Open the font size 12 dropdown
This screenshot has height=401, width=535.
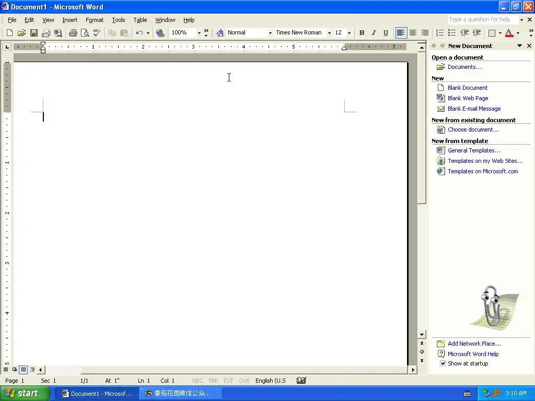pyautogui.click(x=348, y=33)
